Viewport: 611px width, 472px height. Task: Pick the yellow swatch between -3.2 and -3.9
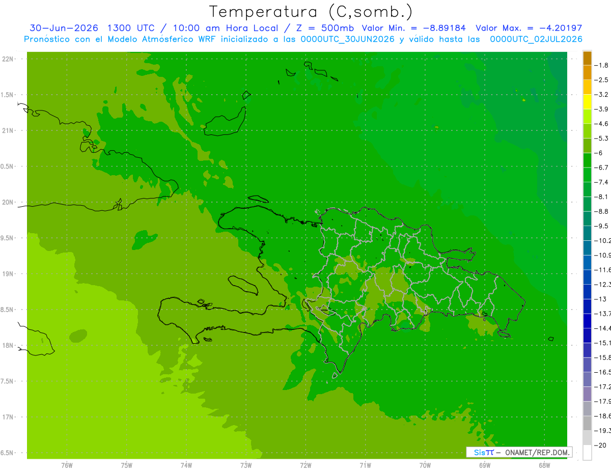[x=587, y=102]
